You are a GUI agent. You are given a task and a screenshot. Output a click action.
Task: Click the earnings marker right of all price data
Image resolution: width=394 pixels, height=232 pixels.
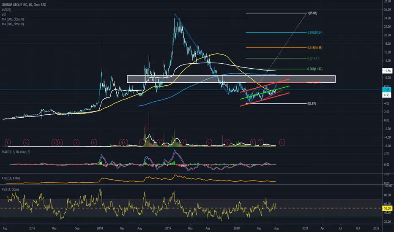(282, 143)
